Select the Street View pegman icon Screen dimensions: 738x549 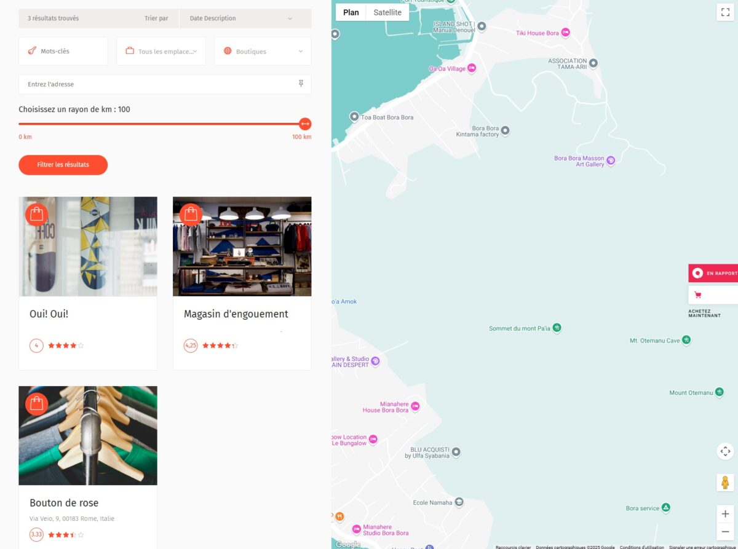coord(725,483)
